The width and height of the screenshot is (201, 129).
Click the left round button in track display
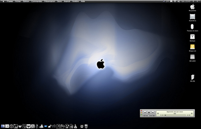(158, 113)
